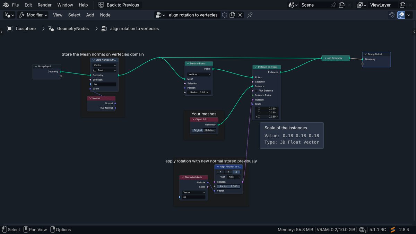Open the Add menu in node editor
The height and width of the screenshot is (234, 416).
(90, 15)
